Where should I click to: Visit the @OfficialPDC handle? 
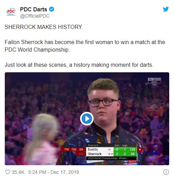click(x=35, y=16)
